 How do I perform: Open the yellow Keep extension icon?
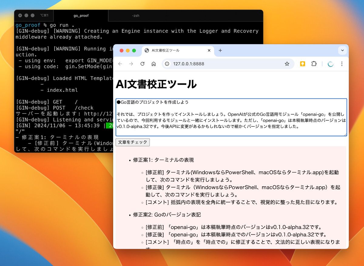(x=302, y=64)
